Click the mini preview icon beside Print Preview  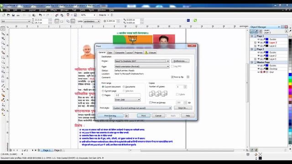click(x=126, y=116)
